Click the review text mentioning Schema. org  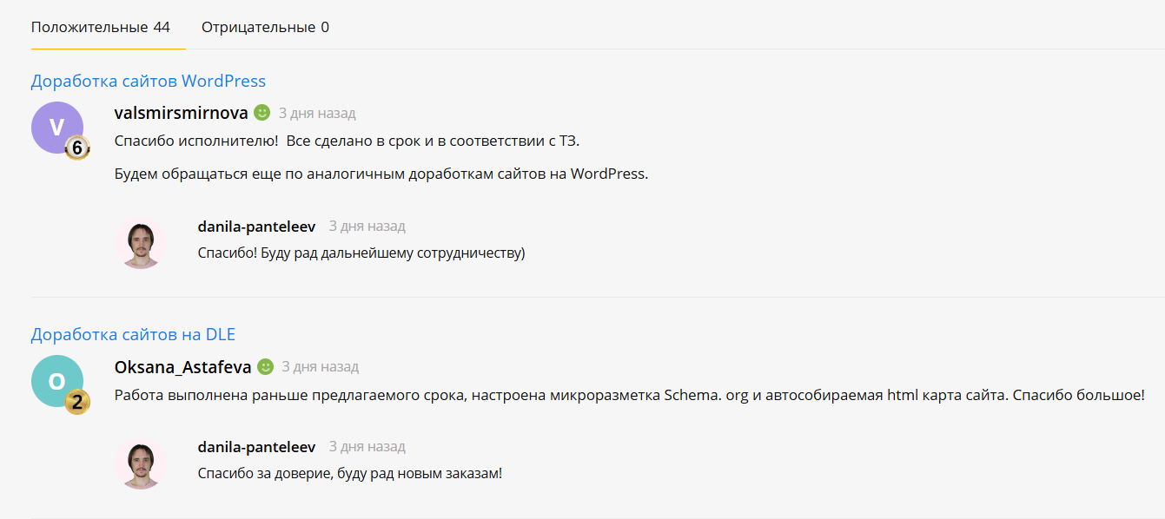[x=630, y=395]
